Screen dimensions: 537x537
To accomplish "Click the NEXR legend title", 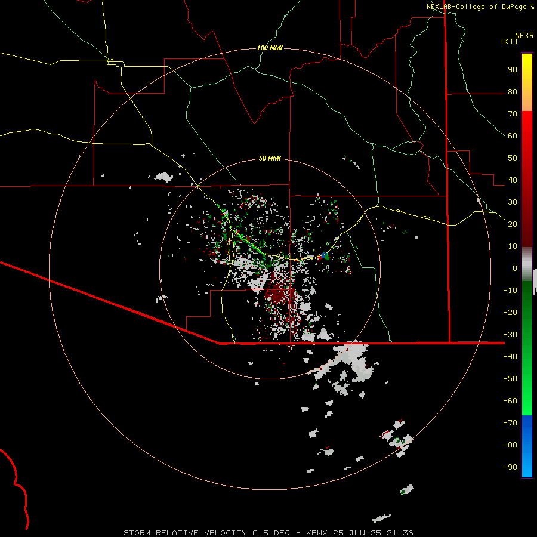I will 524,36.
